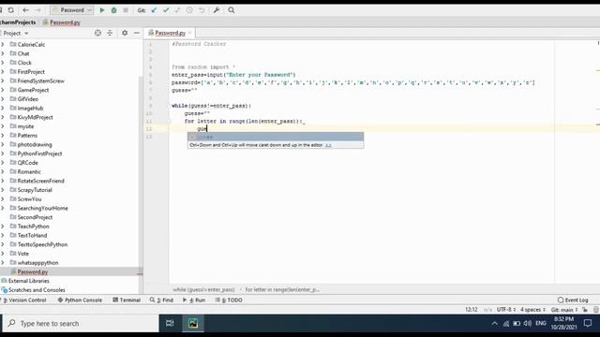Expand the KivyMdProject folder
The width and height of the screenshot is (600, 337).
click(x=3, y=117)
